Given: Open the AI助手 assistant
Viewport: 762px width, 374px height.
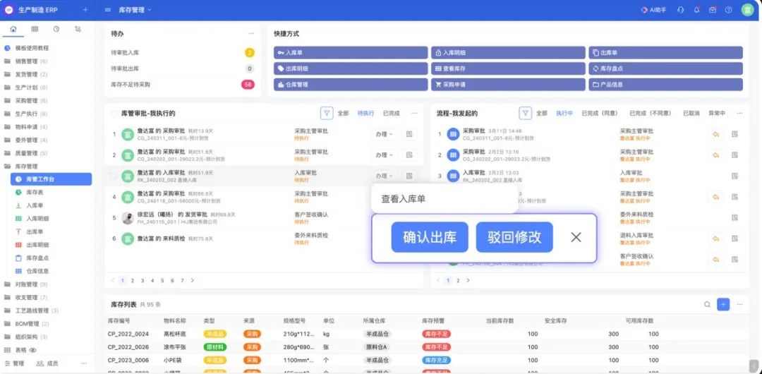Looking at the screenshot, I should click(x=653, y=10).
